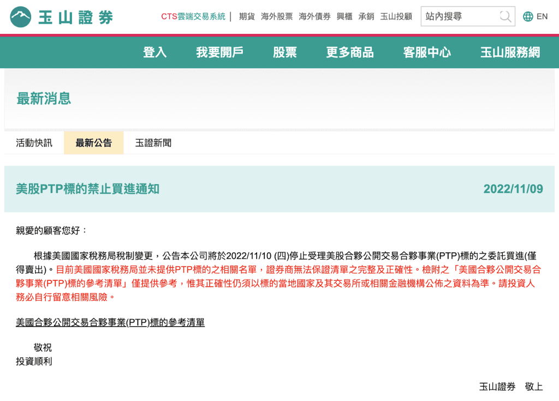Open the 興櫃 link

(344, 16)
